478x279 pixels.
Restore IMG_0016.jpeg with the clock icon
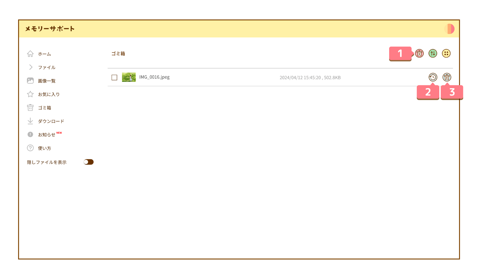point(433,77)
